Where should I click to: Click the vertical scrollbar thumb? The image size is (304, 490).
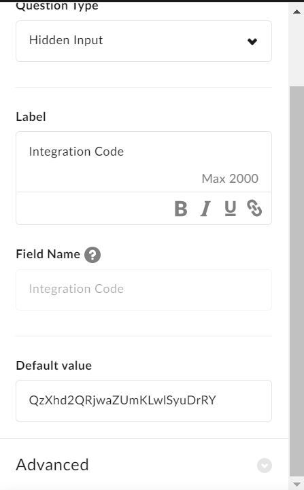click(297, 281)
